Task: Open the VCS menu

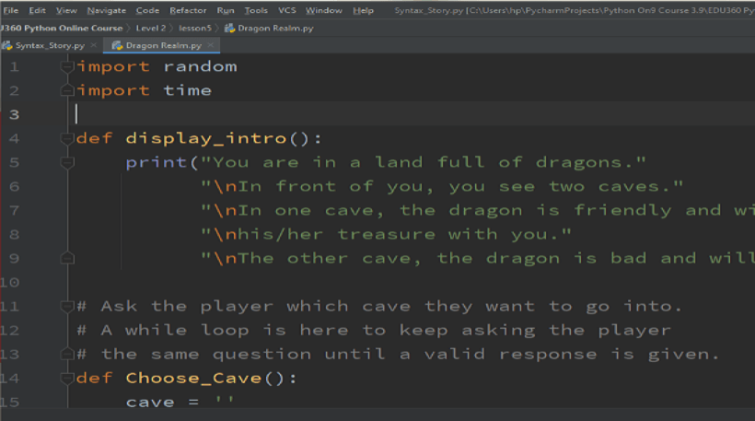Action: pos(286,10)
